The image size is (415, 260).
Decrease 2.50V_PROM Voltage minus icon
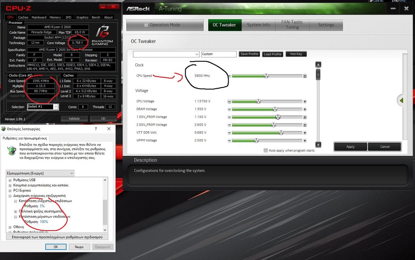[229, 125]
